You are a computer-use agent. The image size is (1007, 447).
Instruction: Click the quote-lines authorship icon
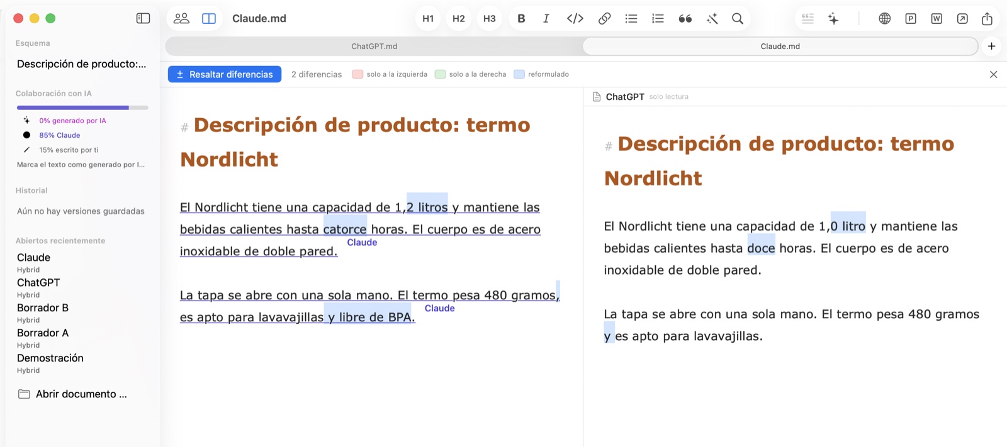pos(807,18)
